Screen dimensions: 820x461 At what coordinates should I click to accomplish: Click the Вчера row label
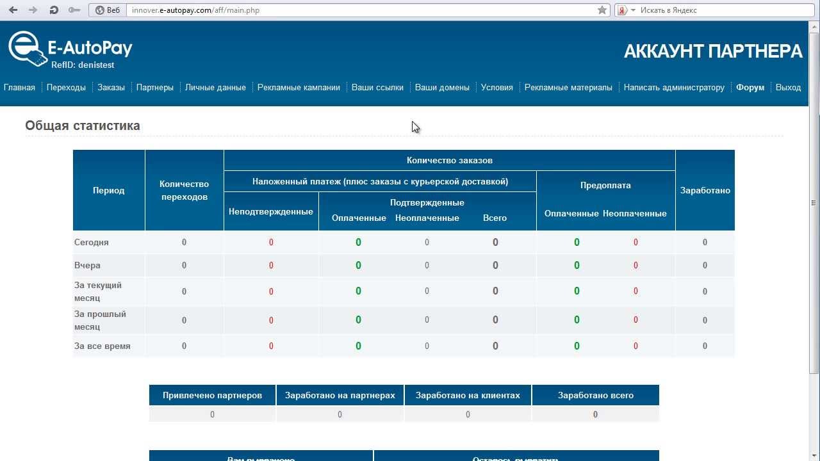87,265
